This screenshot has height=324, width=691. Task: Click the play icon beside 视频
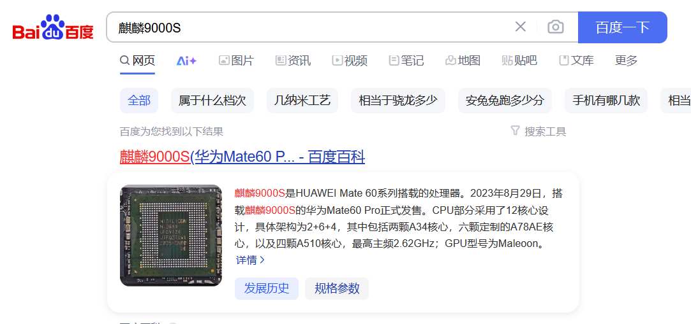click(337, 60)
